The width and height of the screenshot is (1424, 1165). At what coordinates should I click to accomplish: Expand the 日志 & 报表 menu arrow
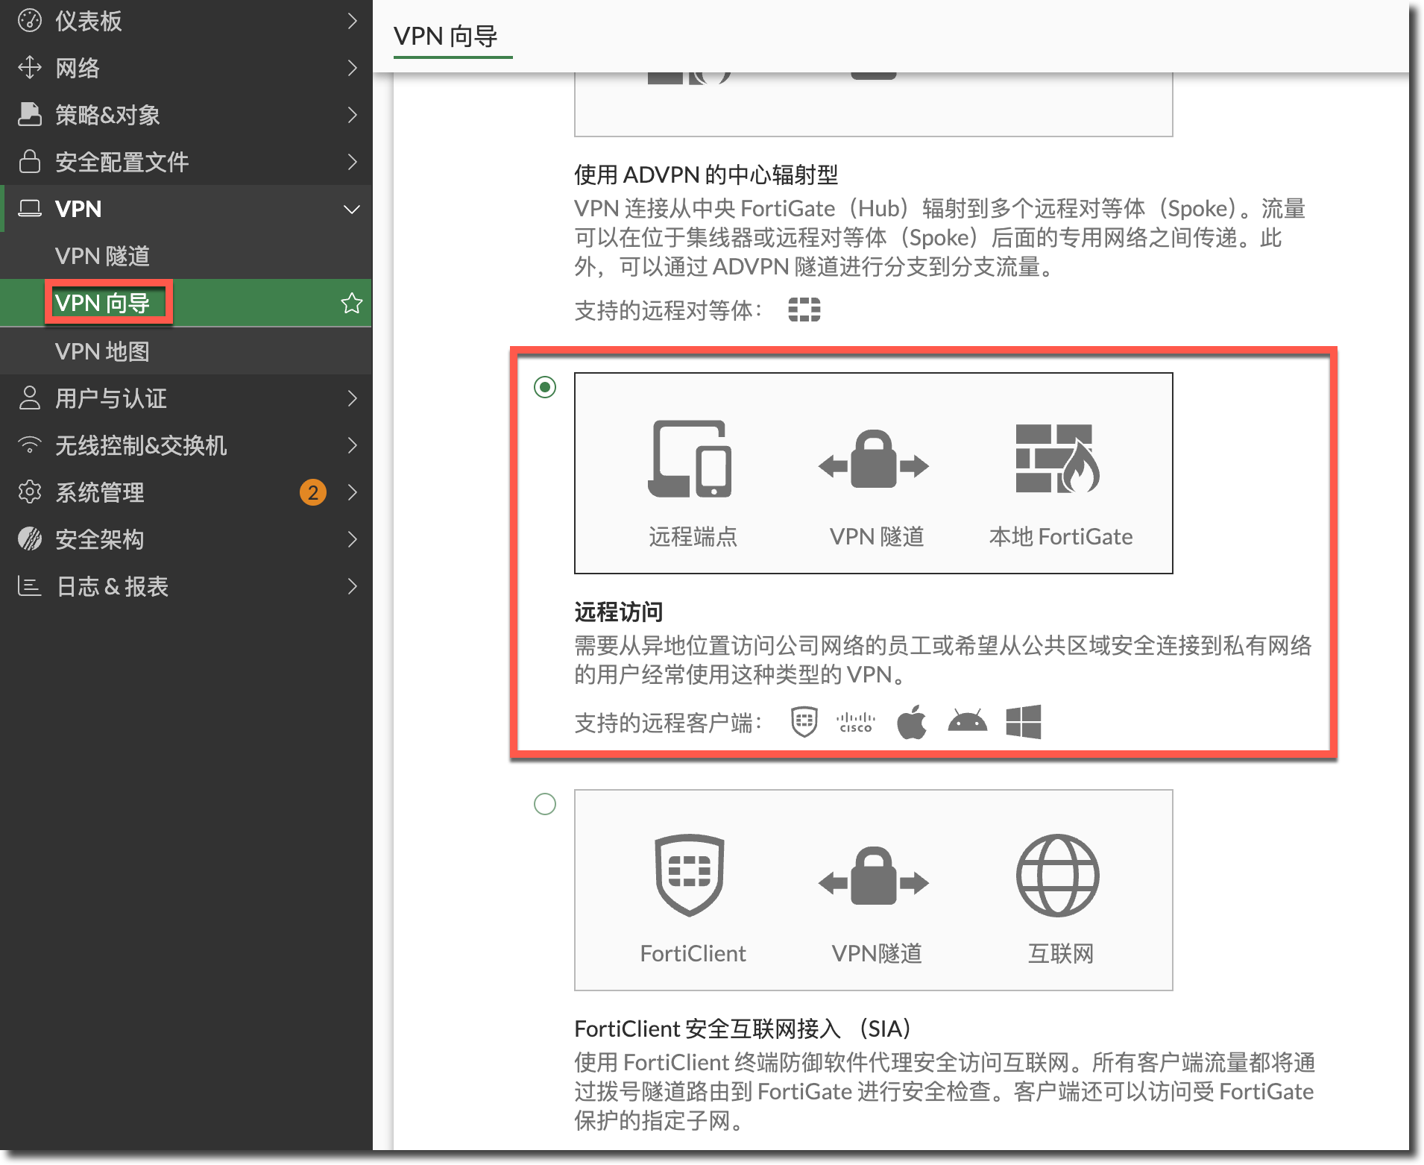(352, 587)
